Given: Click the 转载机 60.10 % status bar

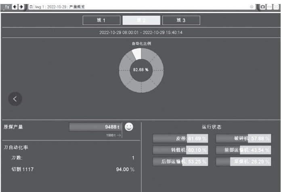Looking at the screenshot, I should point(180,150).
